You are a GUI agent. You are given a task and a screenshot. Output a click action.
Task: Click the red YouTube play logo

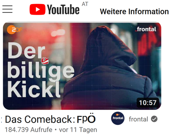[x=37, y=9]
